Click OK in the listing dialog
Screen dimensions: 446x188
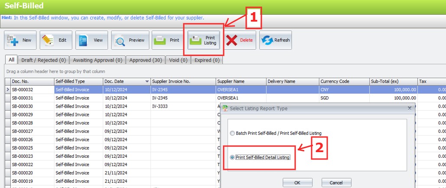(x=297, y=183)
